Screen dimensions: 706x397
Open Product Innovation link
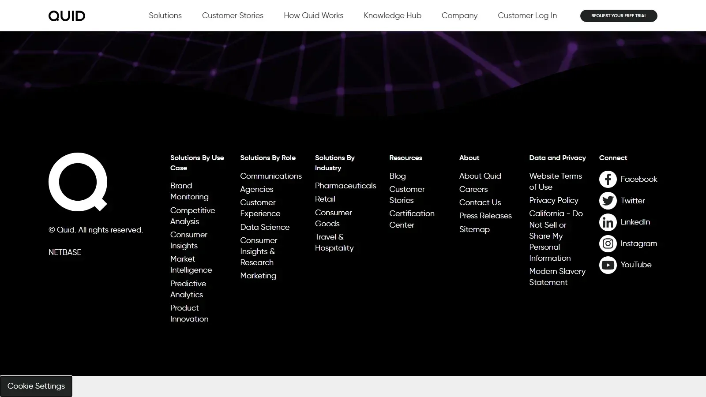click(x=189, y=313)
